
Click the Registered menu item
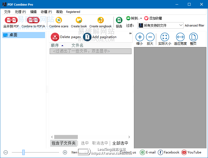click(73, 12)
